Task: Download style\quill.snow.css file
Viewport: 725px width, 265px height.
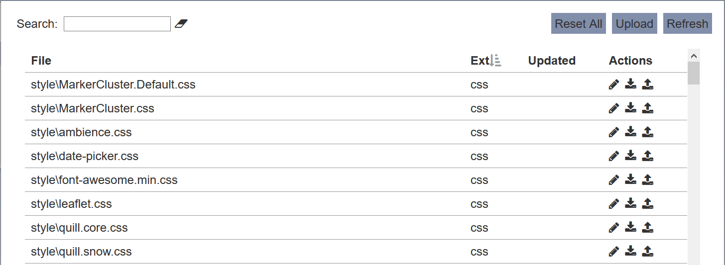Action: tap(631, 251)
